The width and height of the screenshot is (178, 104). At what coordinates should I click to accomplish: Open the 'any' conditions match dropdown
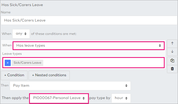point(21,34)
